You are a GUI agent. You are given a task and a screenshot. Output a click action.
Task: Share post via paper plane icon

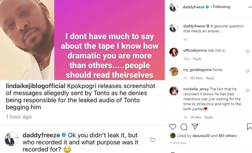click(195, 127)
